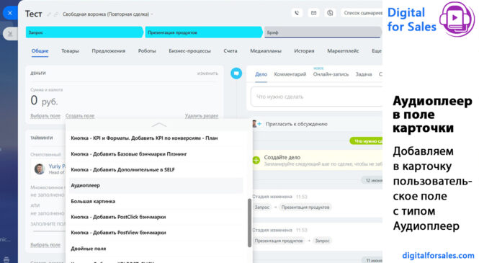The width and height of the screenshot is (479, 263).
Task: Click the collapse slider icon in left sidebar
Action: (10, 34)
